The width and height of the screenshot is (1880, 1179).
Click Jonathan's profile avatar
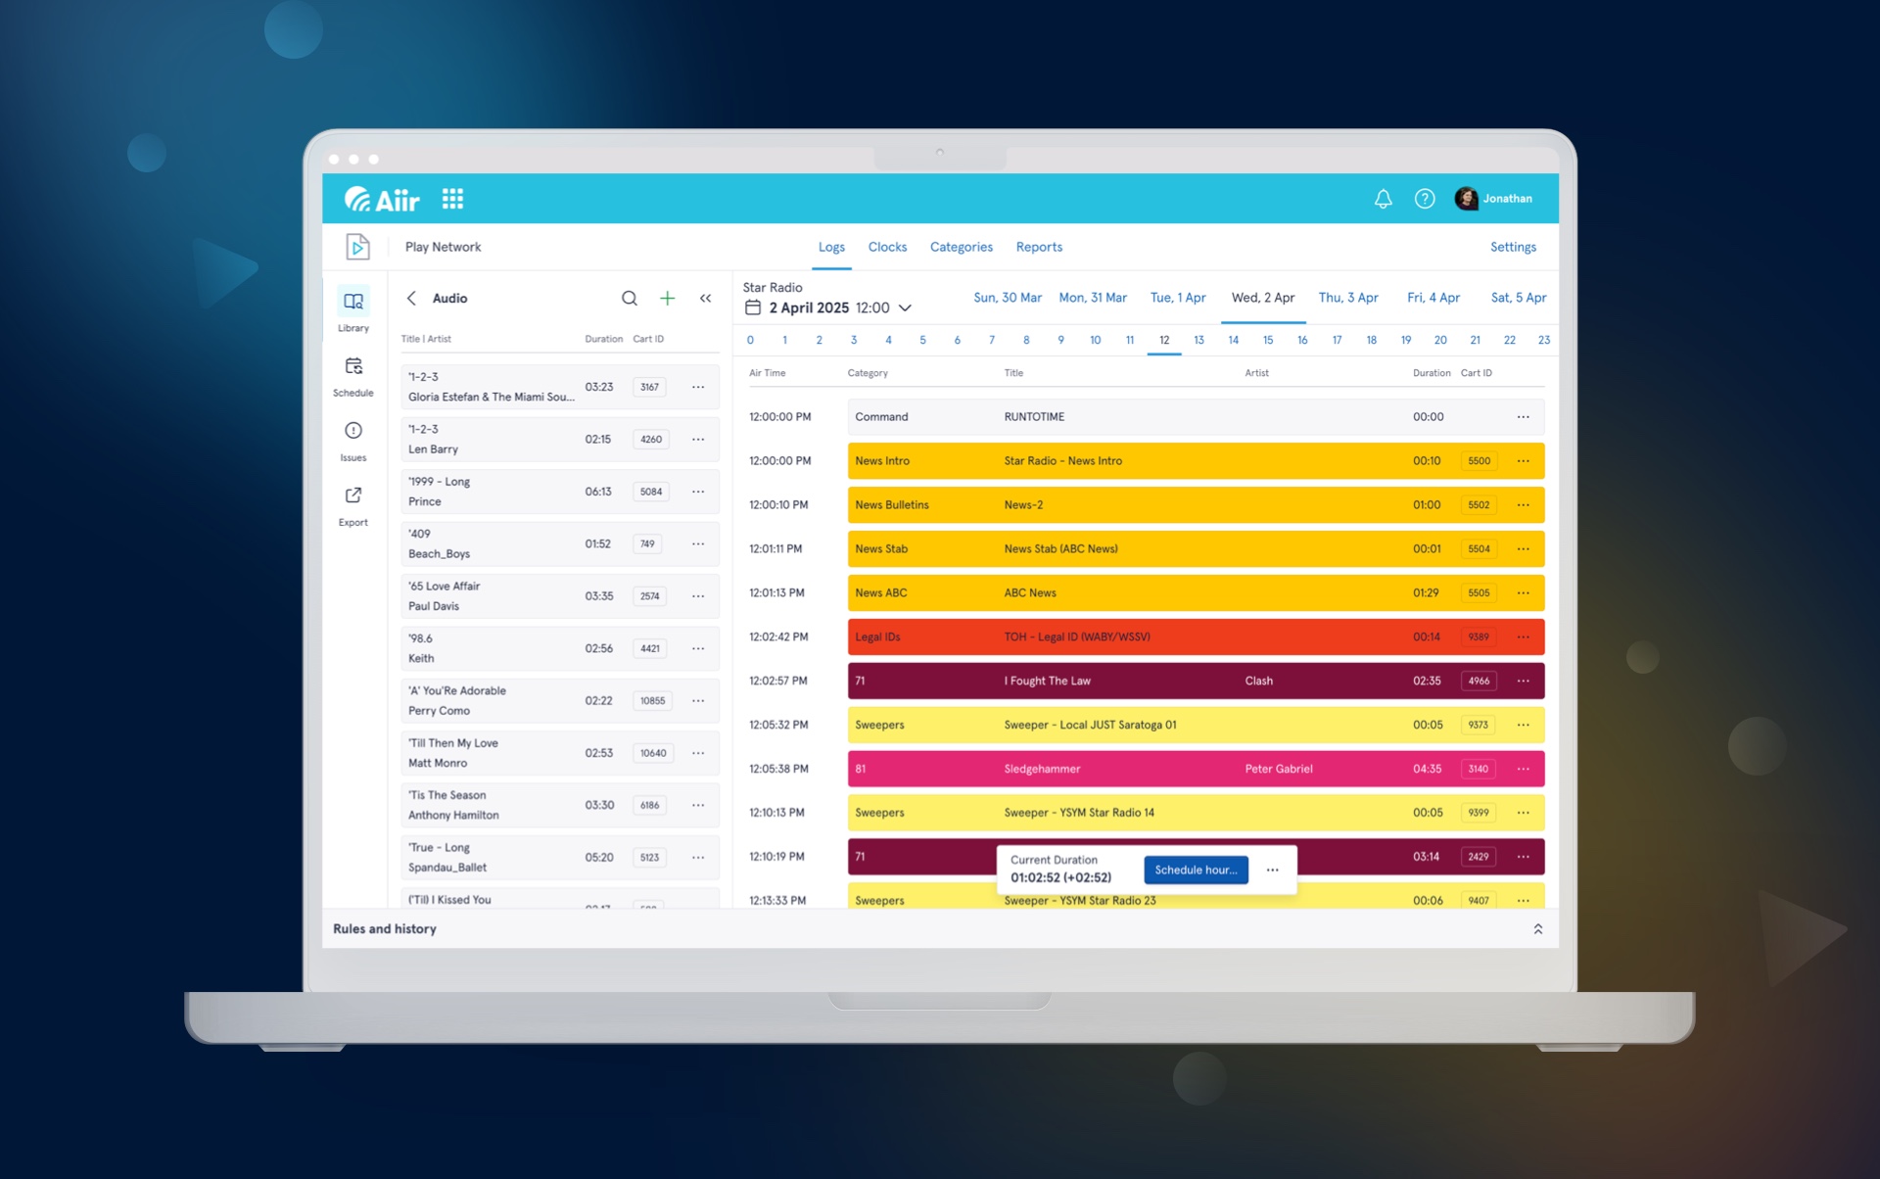[1466, 199]
